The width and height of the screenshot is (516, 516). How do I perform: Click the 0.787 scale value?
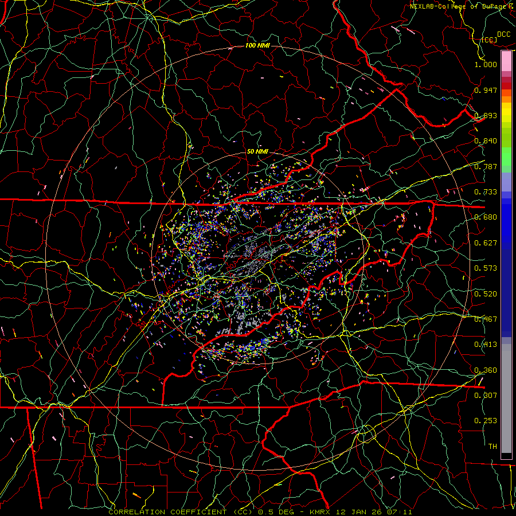486,166
